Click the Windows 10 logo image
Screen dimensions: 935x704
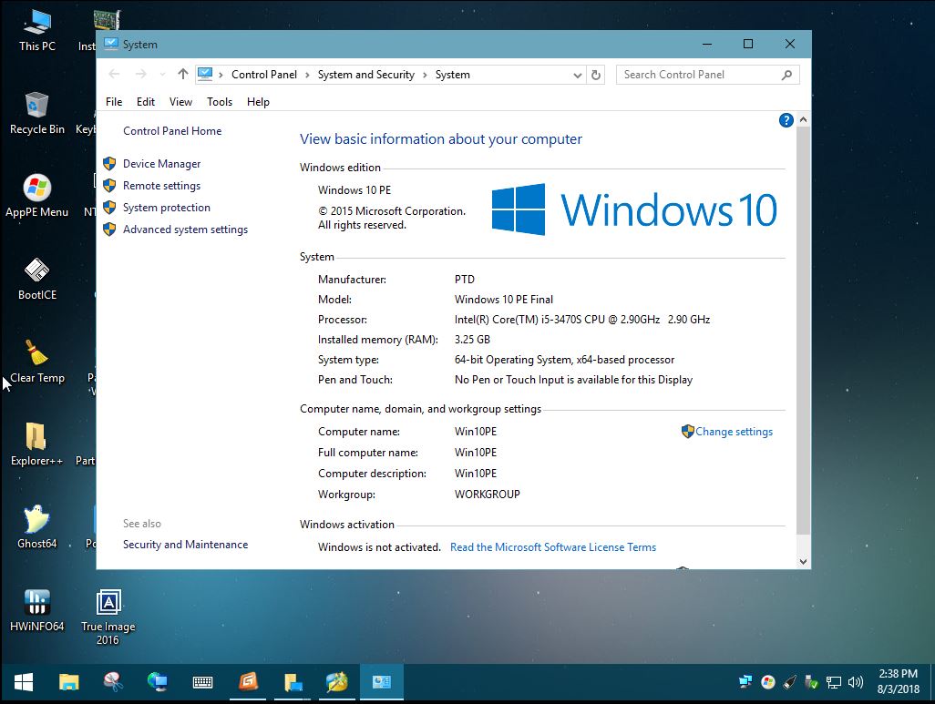coord(634,209)
